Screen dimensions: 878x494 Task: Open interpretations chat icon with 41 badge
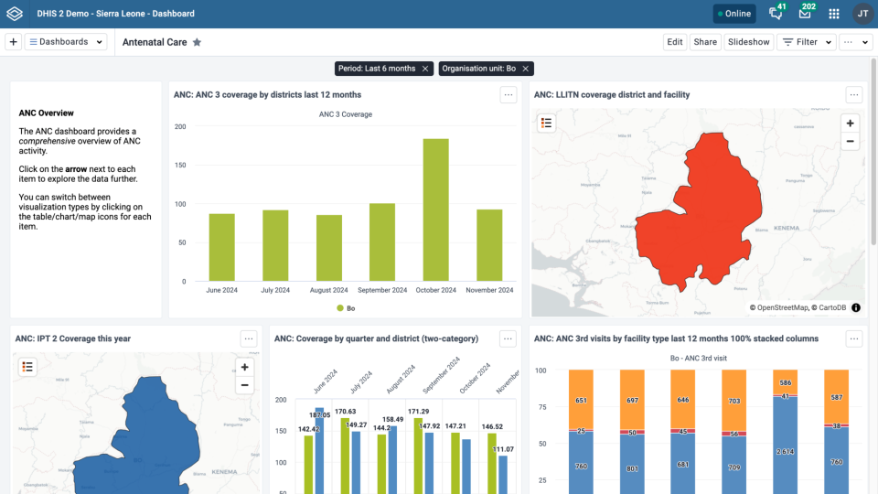tap(776, 14)
